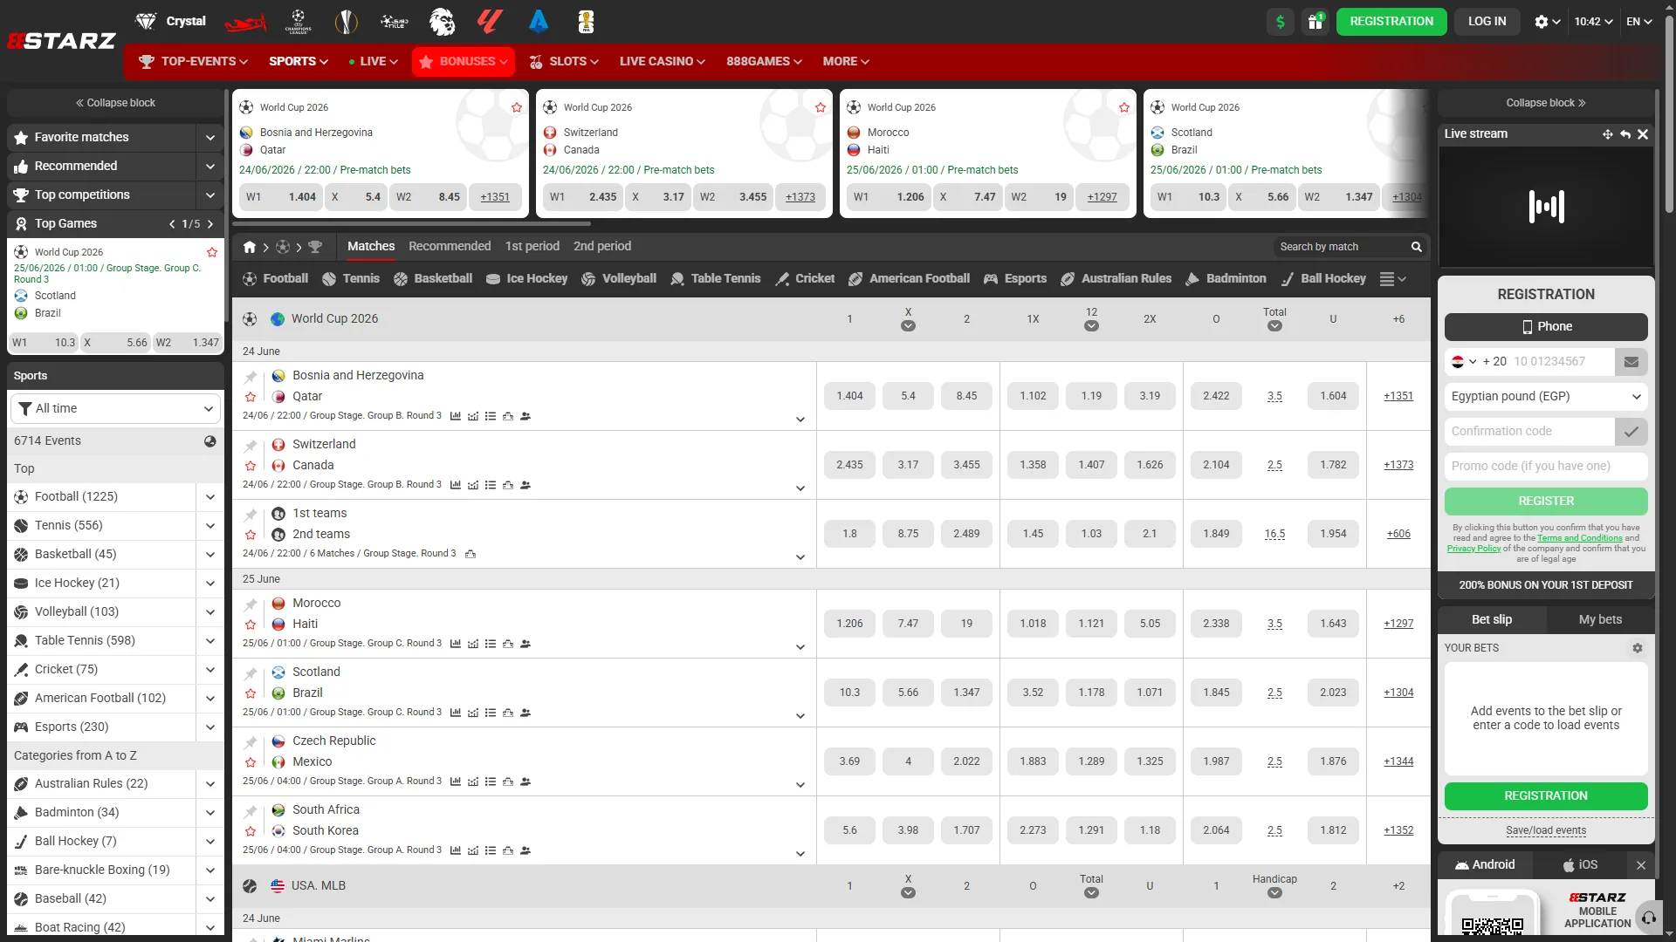Click the green REGISTER button
1676x942 pixels.
(1546, 502)
